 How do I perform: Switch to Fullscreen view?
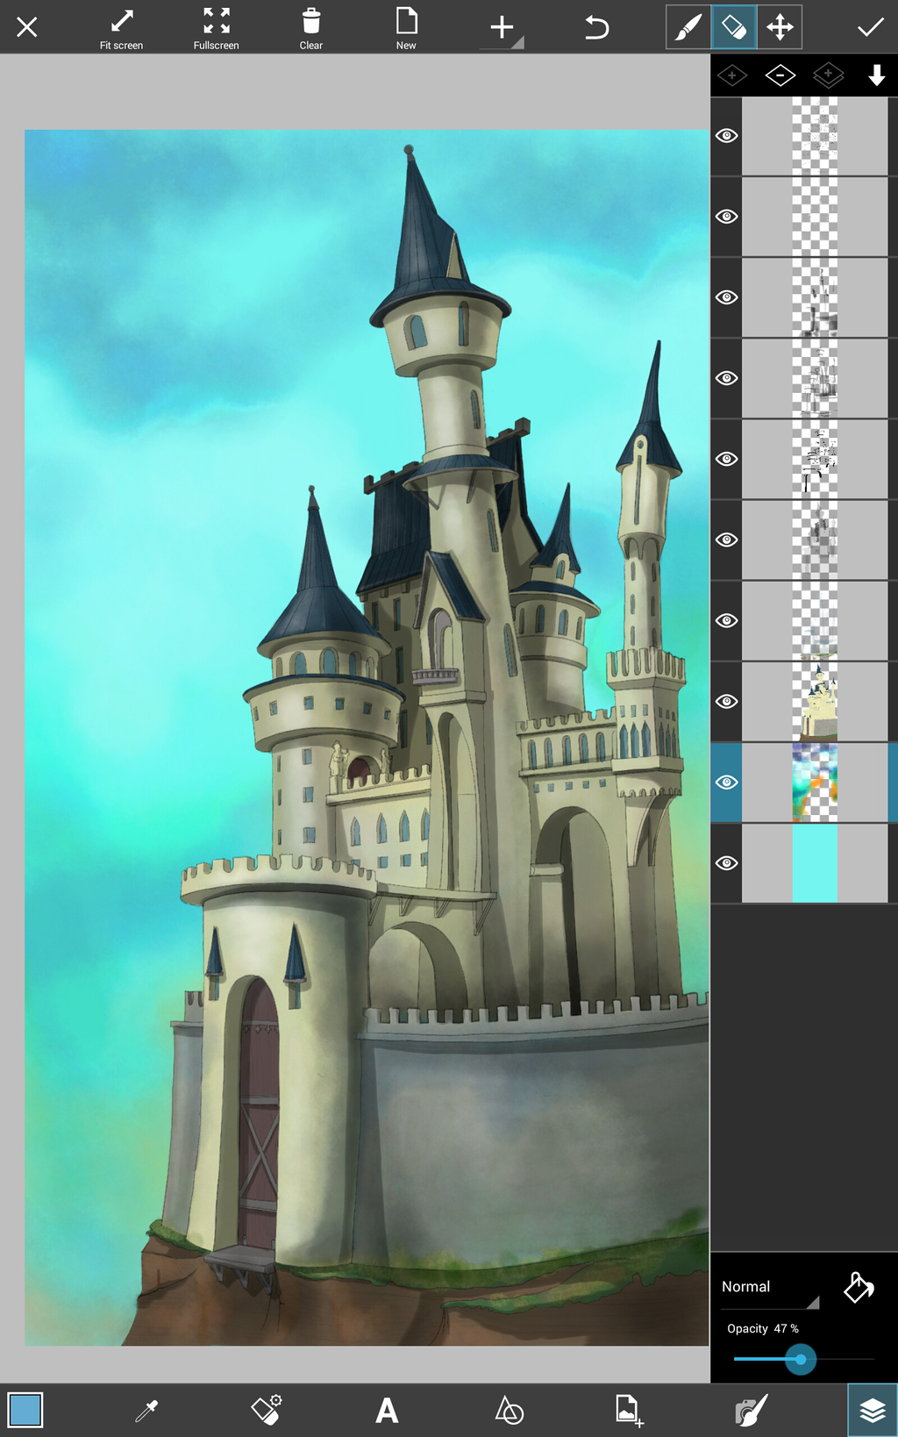click(216, 29)
